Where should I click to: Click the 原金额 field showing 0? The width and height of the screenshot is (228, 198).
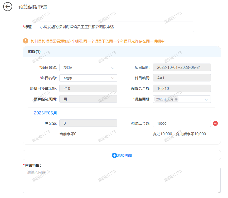point(88,123)
